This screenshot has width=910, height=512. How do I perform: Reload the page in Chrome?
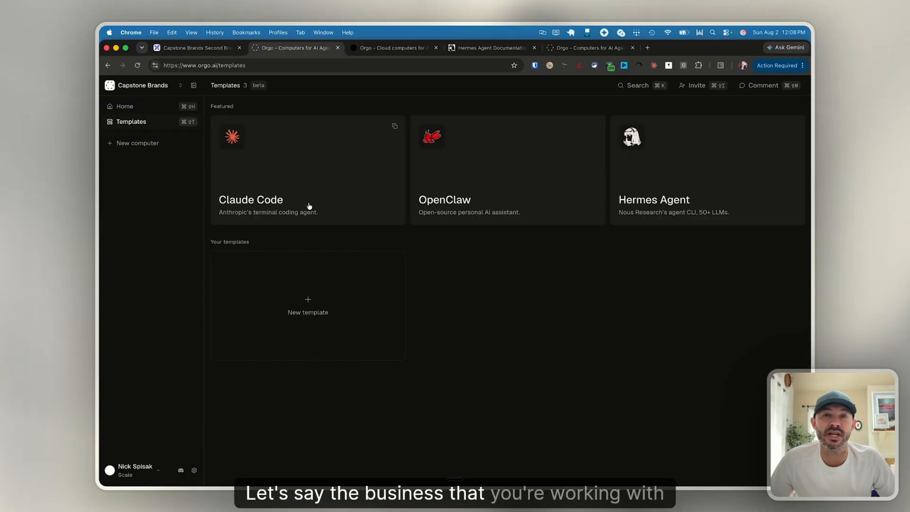point(137,65)
